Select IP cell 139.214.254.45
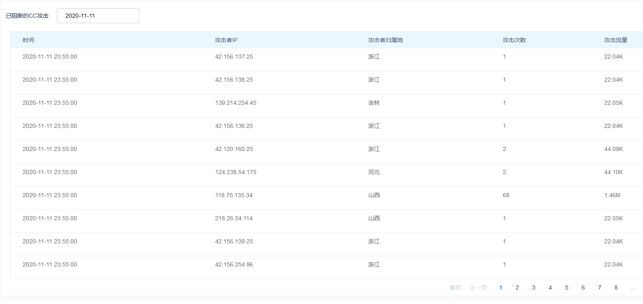Viewport: 643px width, 304px height. [x=236, y=103]
